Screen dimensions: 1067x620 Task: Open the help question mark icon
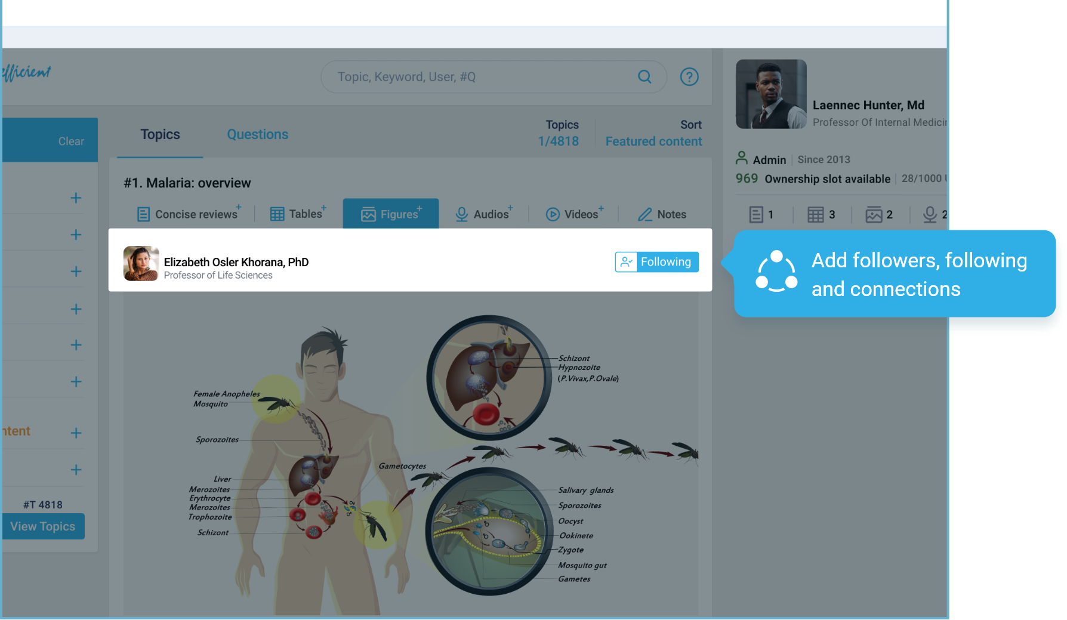tap(689, 77)
